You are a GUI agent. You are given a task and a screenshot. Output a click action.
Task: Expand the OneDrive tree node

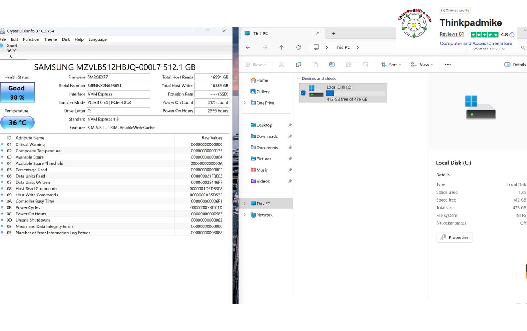[x=245, y=103]
